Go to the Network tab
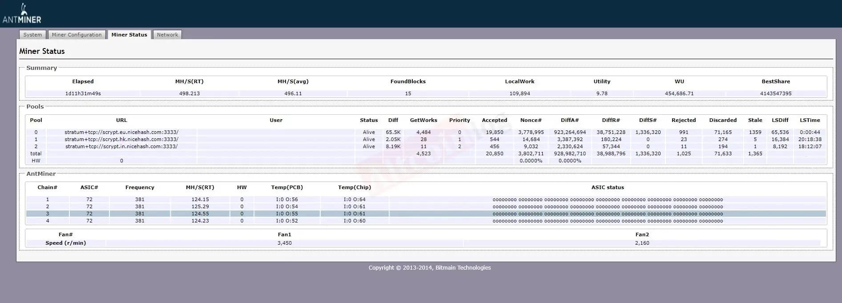The height and width of the screenshot is (303, 842). click(167, 35)
